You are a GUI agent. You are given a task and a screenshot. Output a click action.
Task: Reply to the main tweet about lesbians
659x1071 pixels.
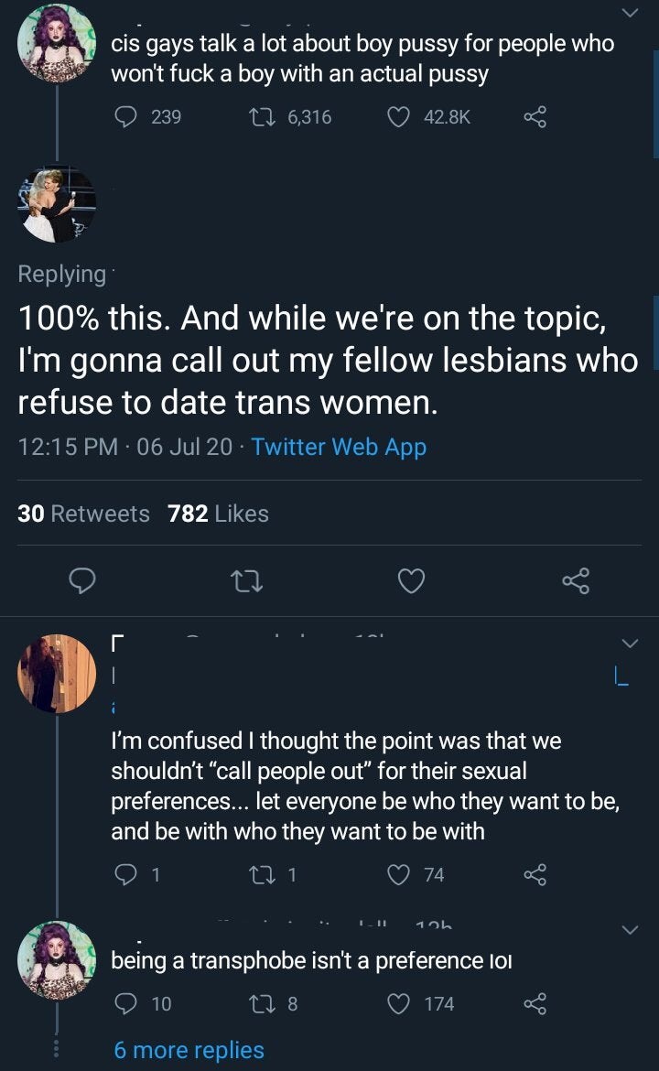[81, 580]
